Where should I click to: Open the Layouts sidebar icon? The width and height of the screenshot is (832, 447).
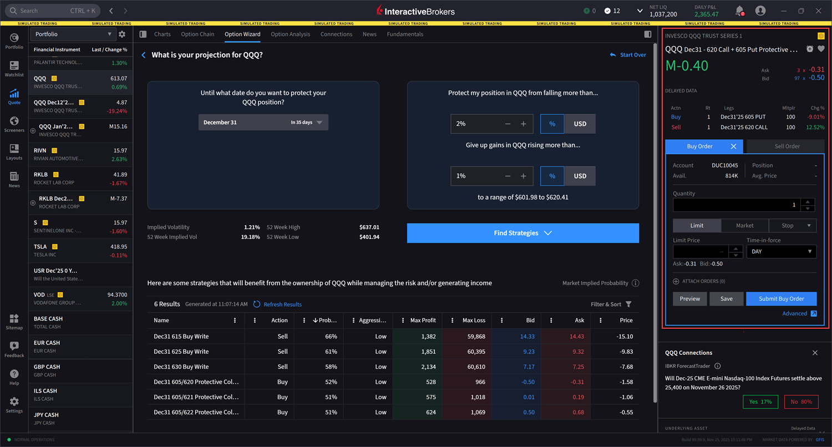pyautogui.click(x=14, y=152)
